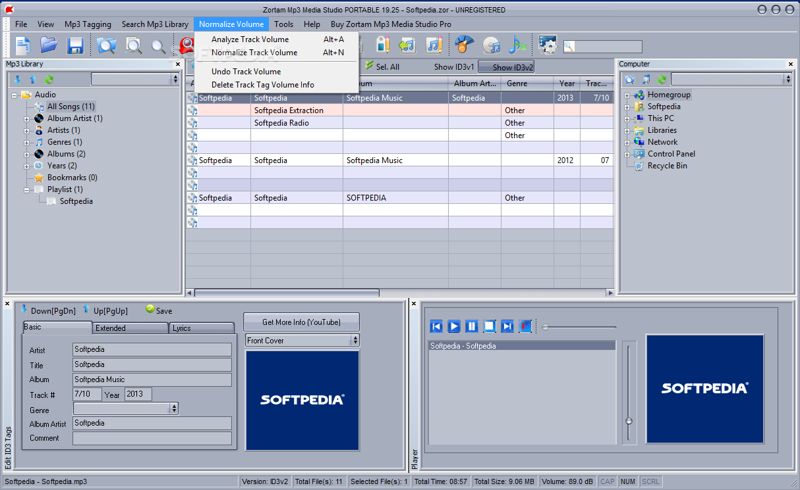Click the blue mushroom-shaped toolbar icon
Image resolution: width=800 pixels, height=490 pixels.
(465, 45)
